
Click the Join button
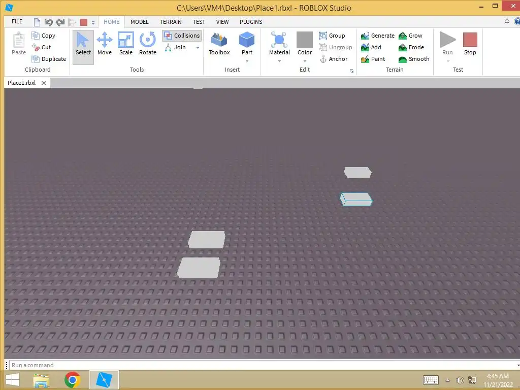(176, 47)
